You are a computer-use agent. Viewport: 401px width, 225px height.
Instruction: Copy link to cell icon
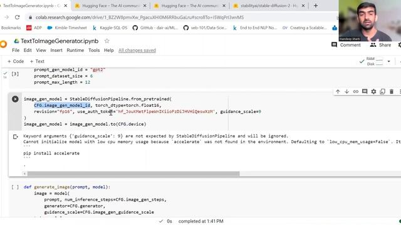click(x=356, y=92)
